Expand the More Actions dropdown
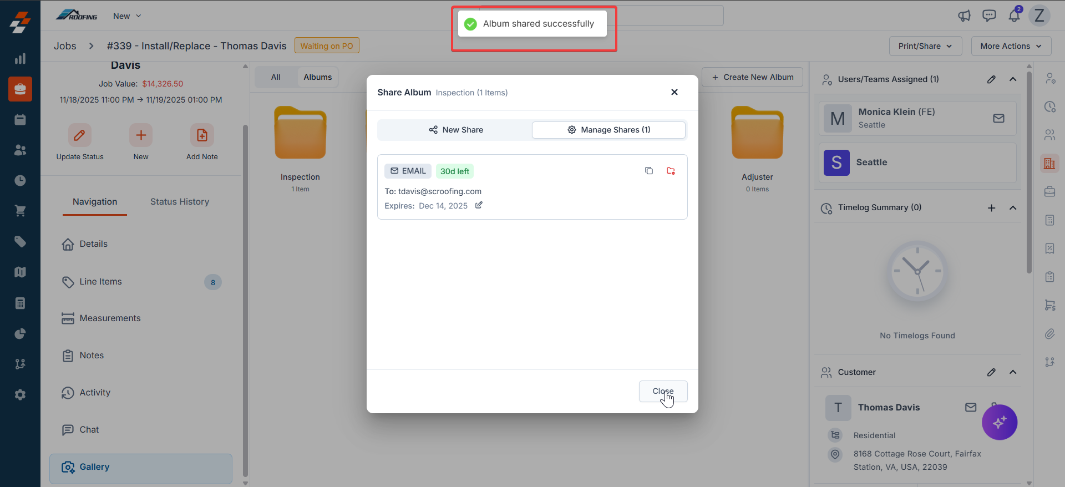Image resolution: width=1065 pixels, height=487 pixels. coord(1011,46)
